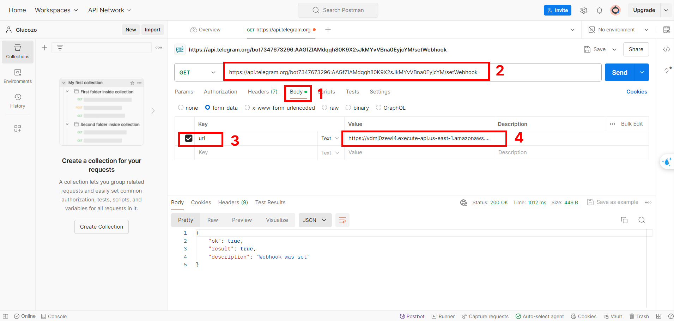Select form-data body type radio
Image resolution: width=674 pixels, height=321 pixels.
tap(207, 108)
